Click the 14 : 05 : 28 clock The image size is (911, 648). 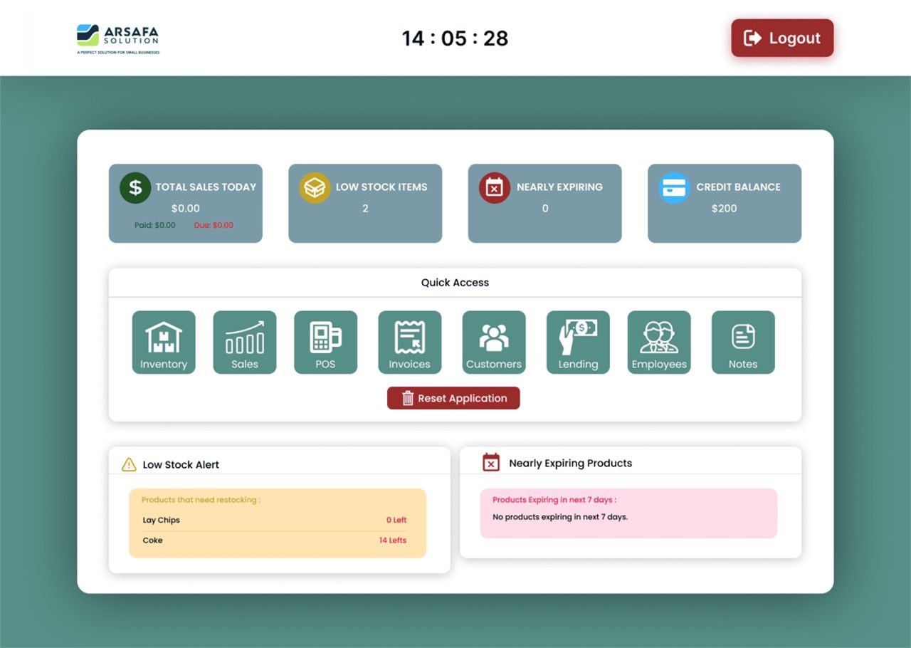point(455,38)
